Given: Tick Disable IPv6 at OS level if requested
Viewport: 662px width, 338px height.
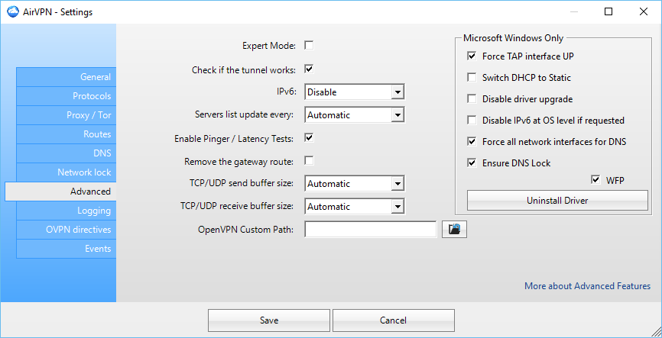Looking at the screenshot, I should (x=472, y=120).
